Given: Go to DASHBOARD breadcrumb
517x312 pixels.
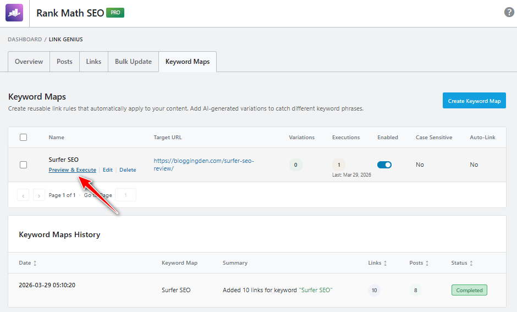Looking at the screenshot, I should pos(25,39).
